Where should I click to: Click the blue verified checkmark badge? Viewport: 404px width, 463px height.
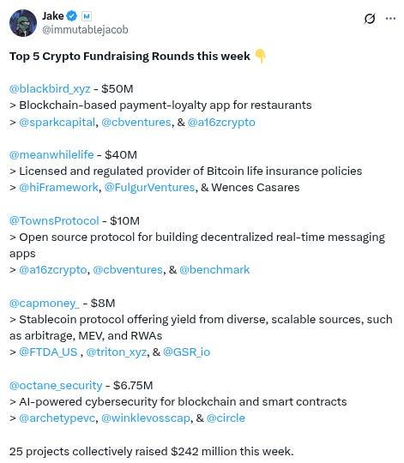coord(71,16)
